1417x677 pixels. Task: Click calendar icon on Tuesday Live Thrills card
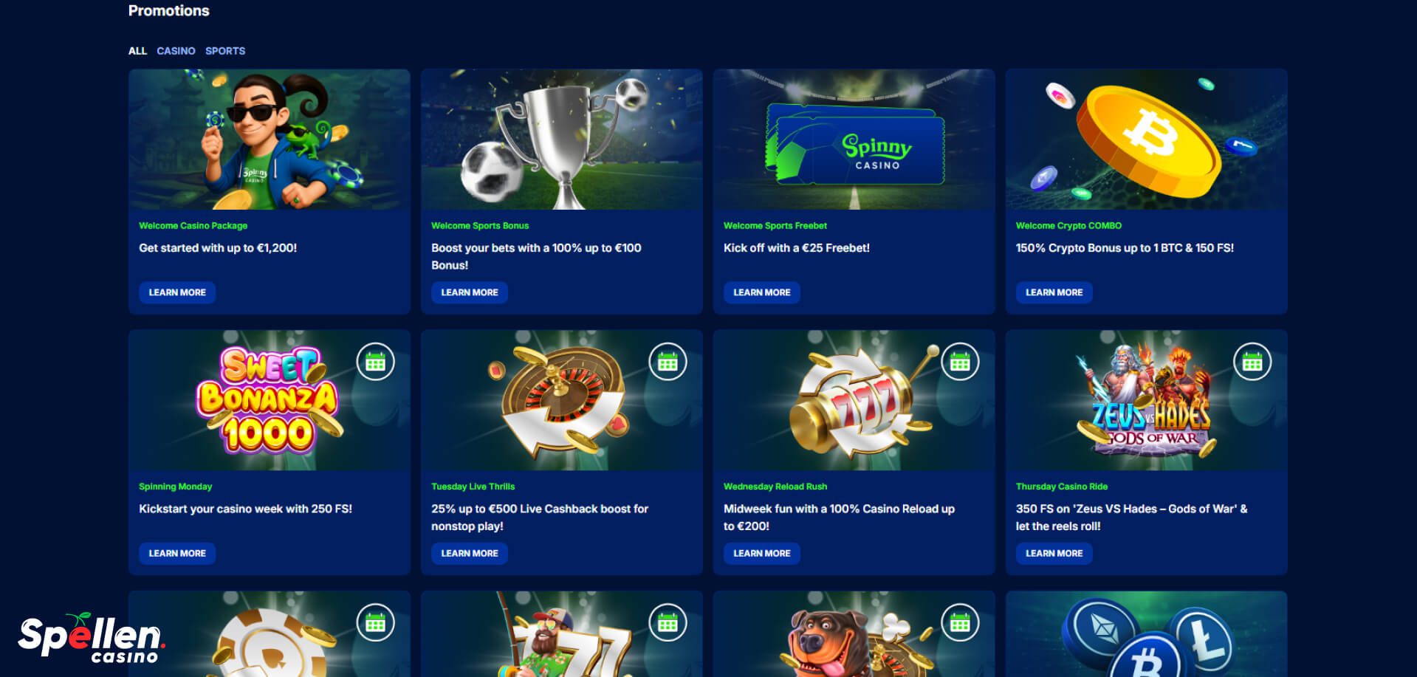[668, 362]
